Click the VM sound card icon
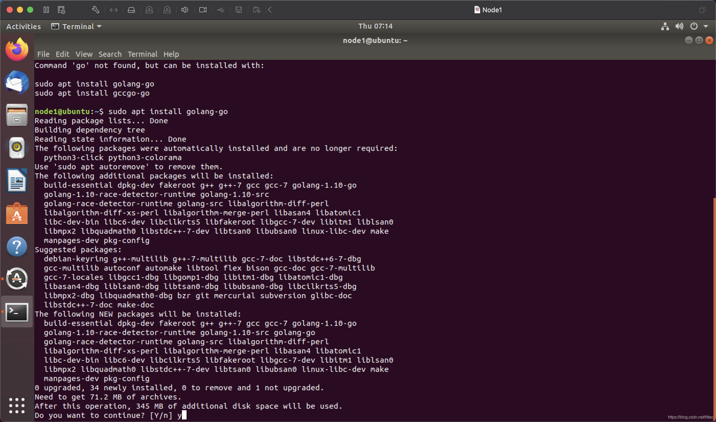 (x=185, y=10)
